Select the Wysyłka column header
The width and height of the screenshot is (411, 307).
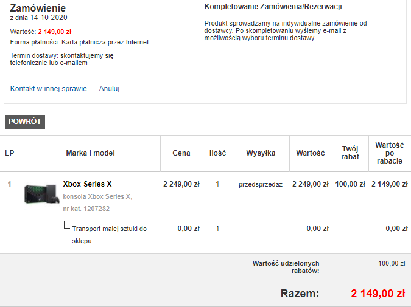pos(261,153)
